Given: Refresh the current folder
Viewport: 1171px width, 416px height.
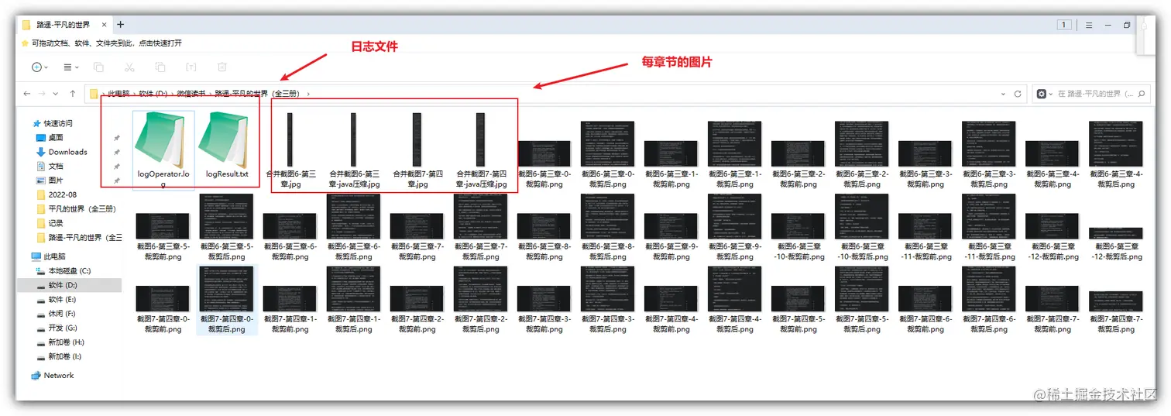Looking at the screenshot, I should coord(1018,94).
